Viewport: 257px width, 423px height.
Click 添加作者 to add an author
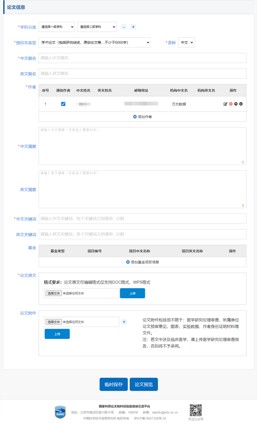tap(142, 116)
